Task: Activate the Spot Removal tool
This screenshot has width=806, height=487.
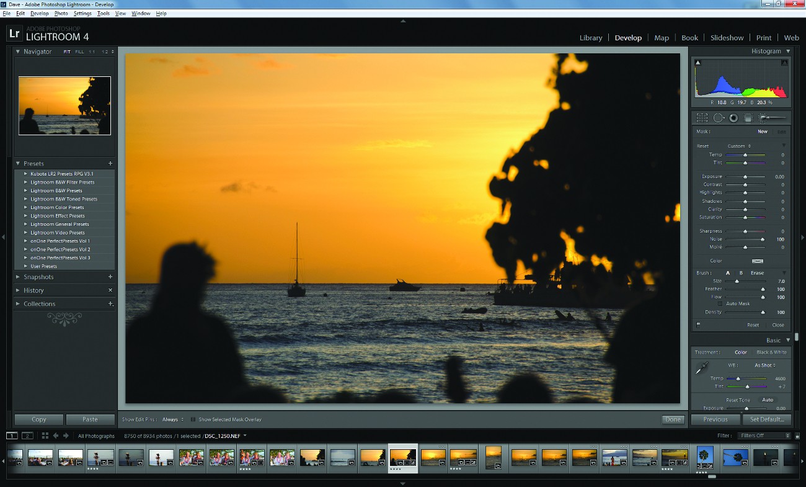Action: 718,117
